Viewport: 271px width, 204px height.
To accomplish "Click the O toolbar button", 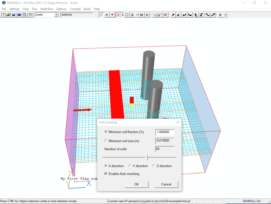I will tap(147, 15).
